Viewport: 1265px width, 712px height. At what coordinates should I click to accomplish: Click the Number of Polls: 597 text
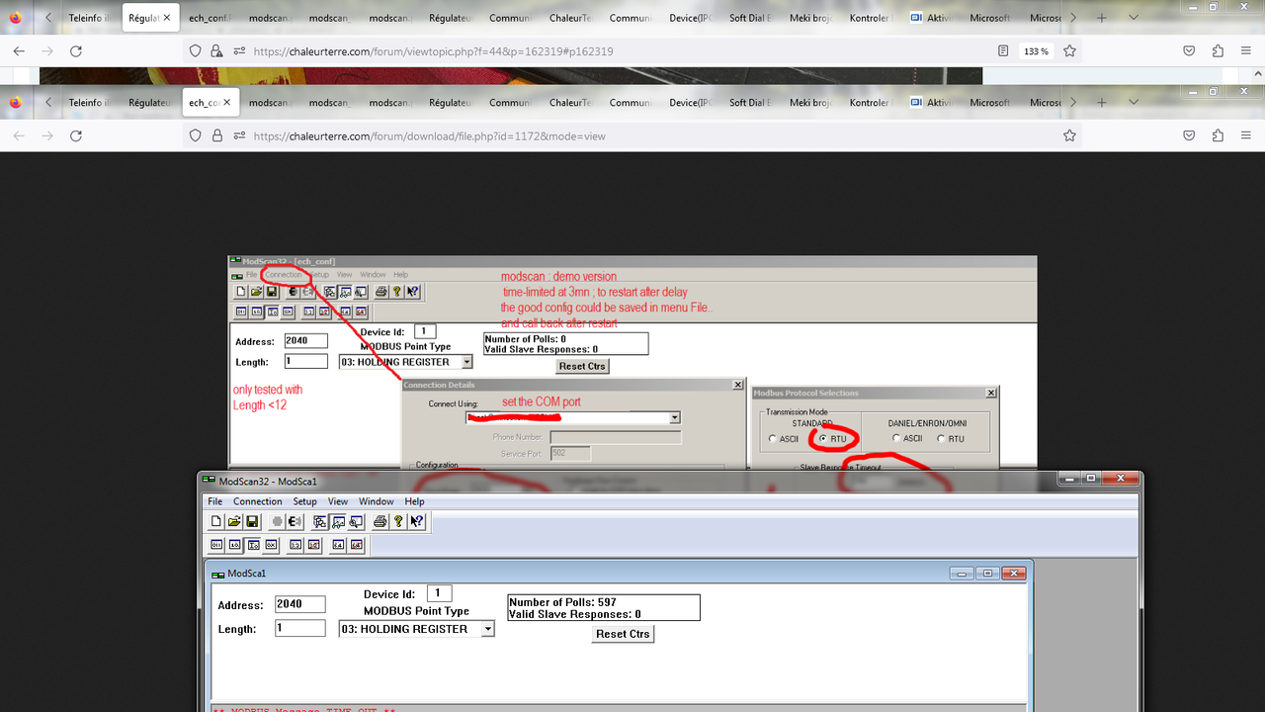point(562,602)
